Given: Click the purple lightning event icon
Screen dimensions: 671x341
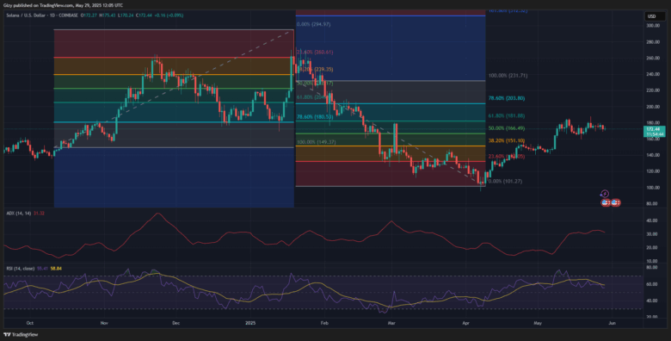Looking at the screenshot, I should (605, 194).
